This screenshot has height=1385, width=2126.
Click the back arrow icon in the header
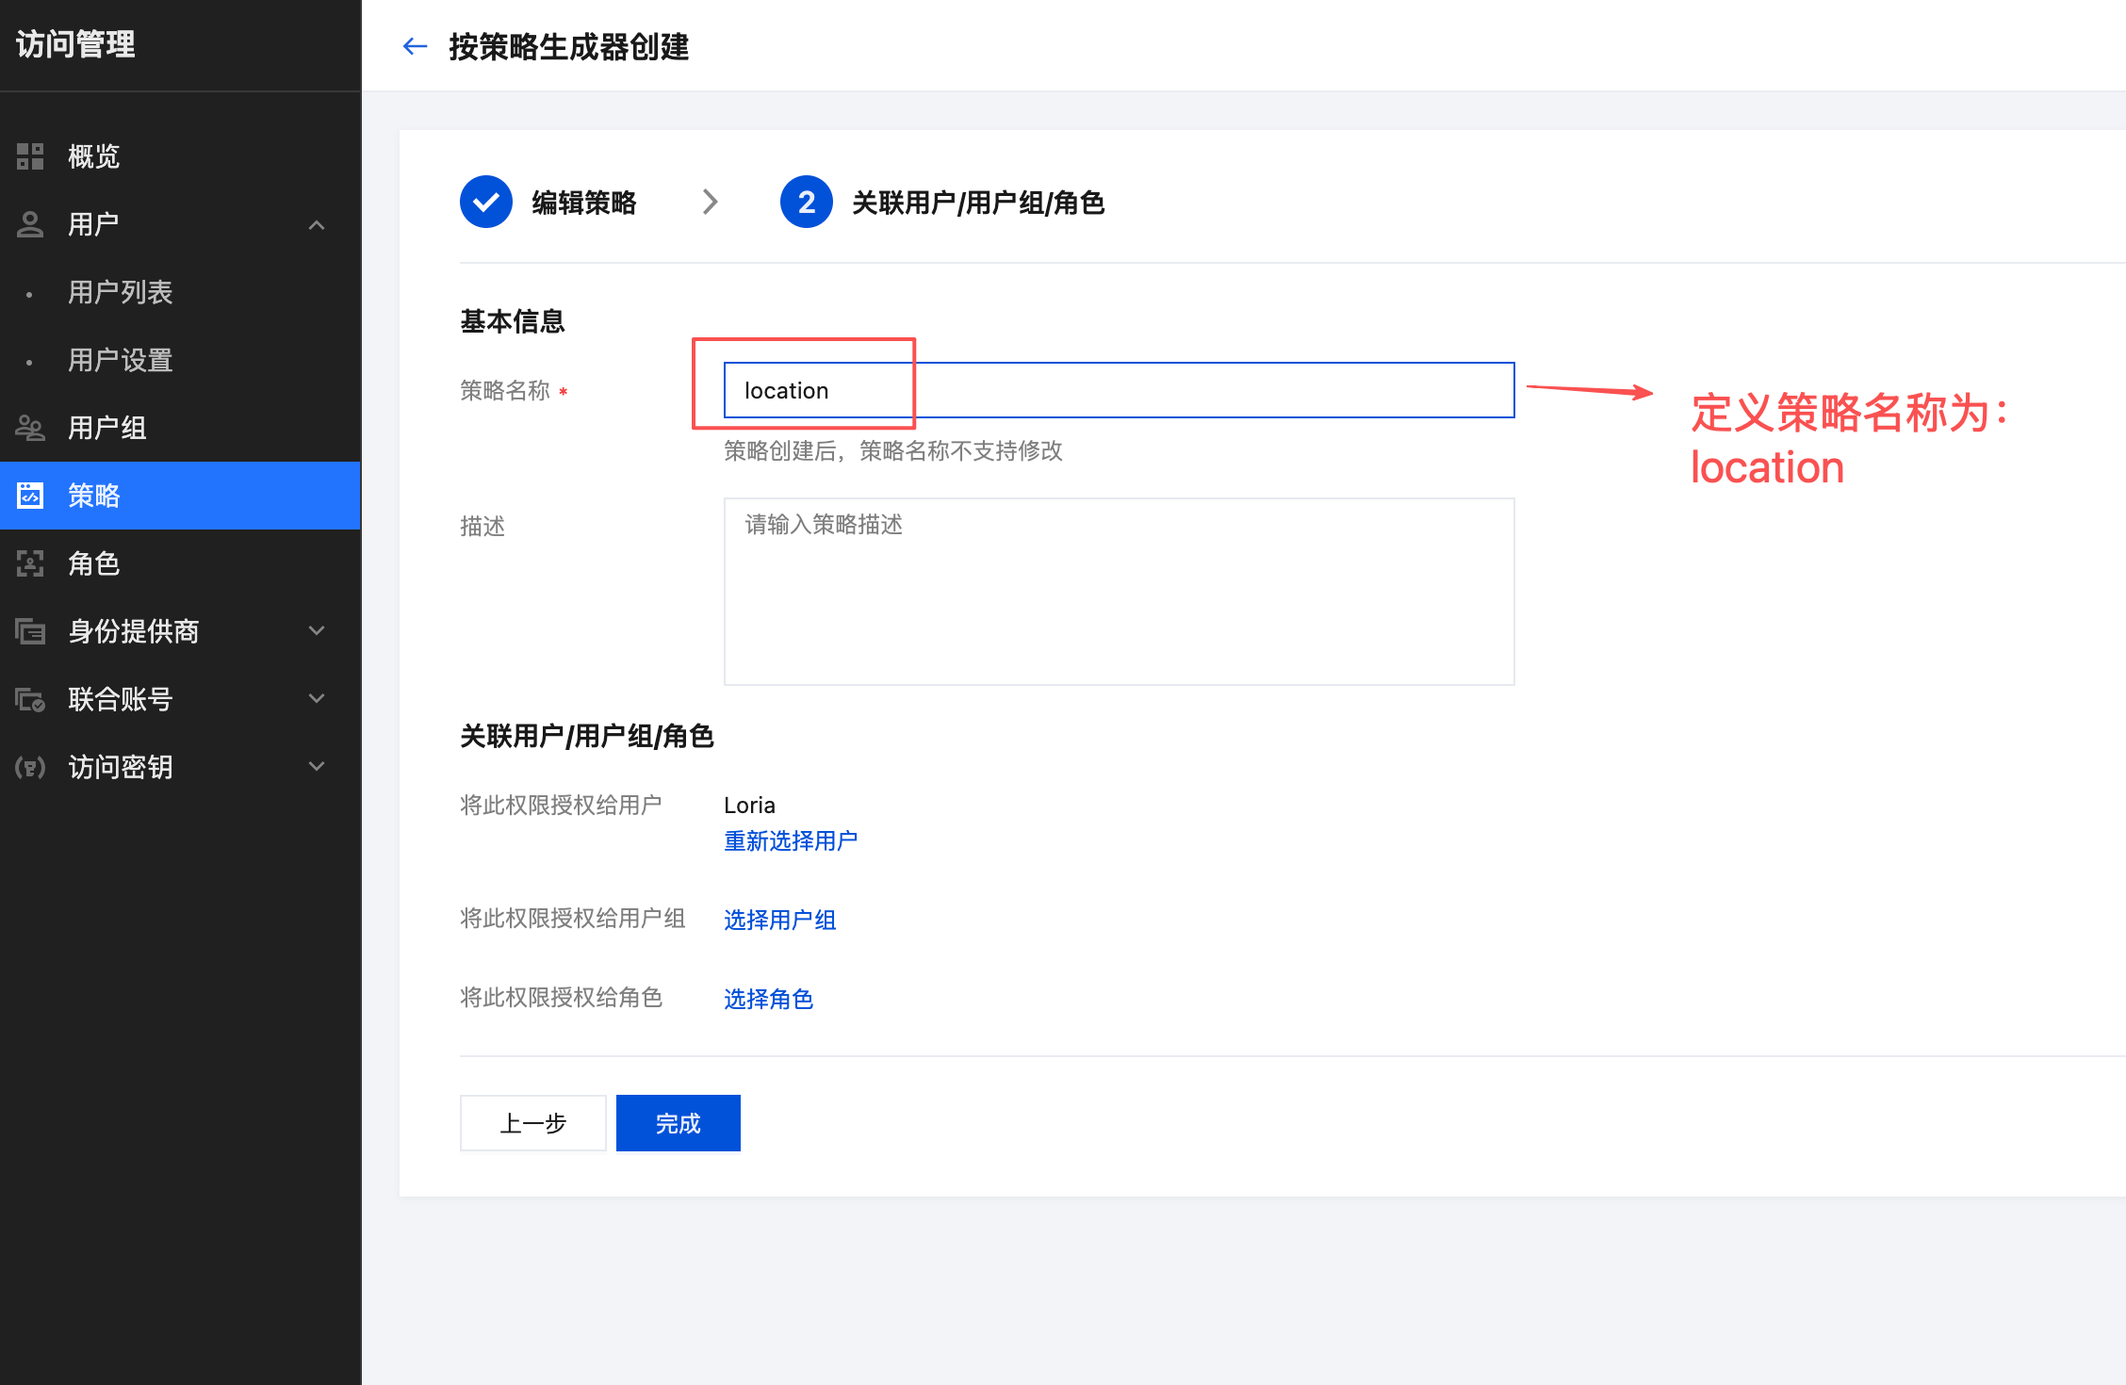[415, 46]
